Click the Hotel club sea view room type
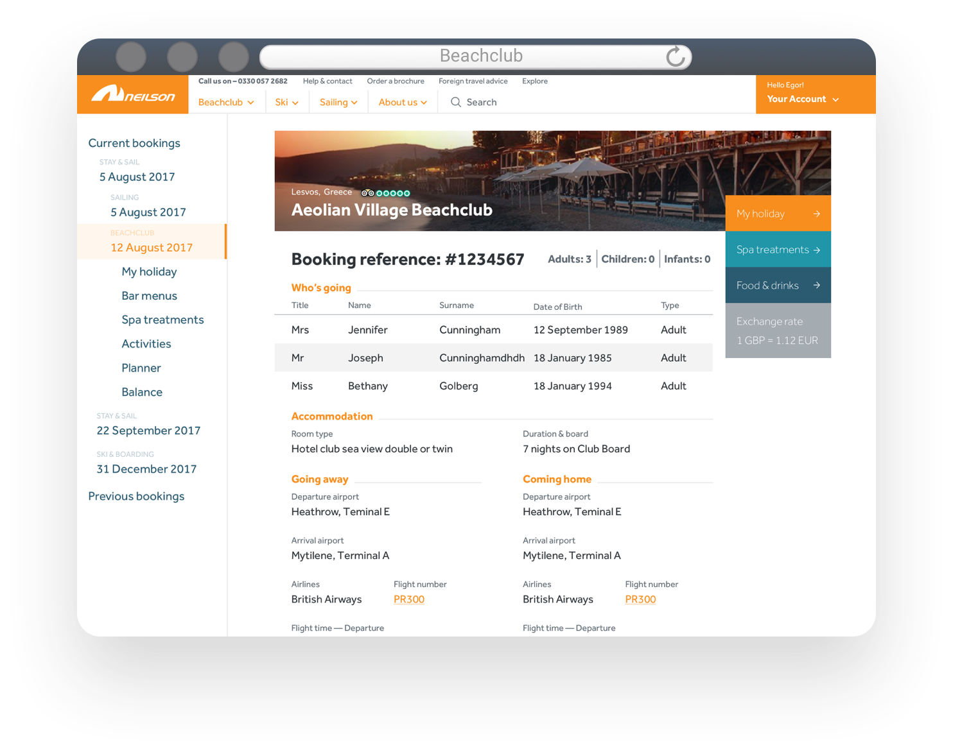This screenshot has width=953, height=752. tap(372, 449)
